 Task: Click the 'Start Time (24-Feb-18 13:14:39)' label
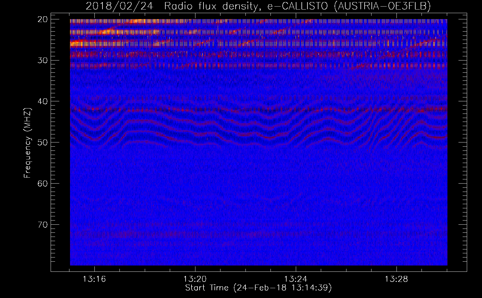point(259,288)
